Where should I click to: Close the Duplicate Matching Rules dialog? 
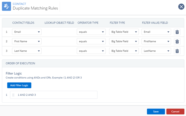click(181, 7)
